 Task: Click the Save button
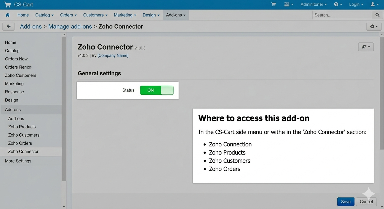pos(346,202)
